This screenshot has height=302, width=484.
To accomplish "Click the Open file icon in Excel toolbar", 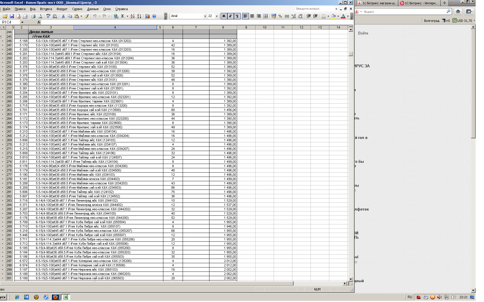I will pos(5,16).
